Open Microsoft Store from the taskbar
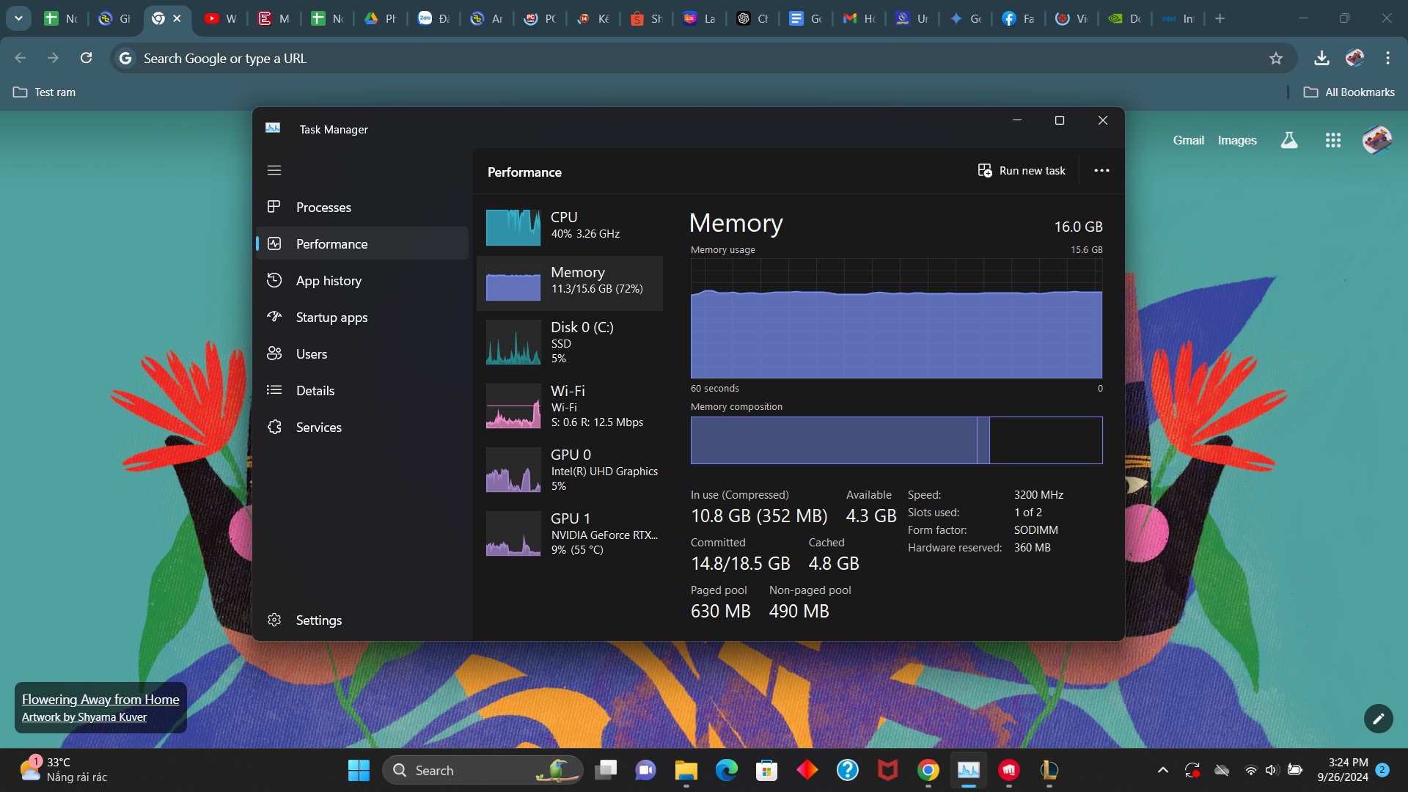Viewport: 1408px width, 792px height. [767, 770]
